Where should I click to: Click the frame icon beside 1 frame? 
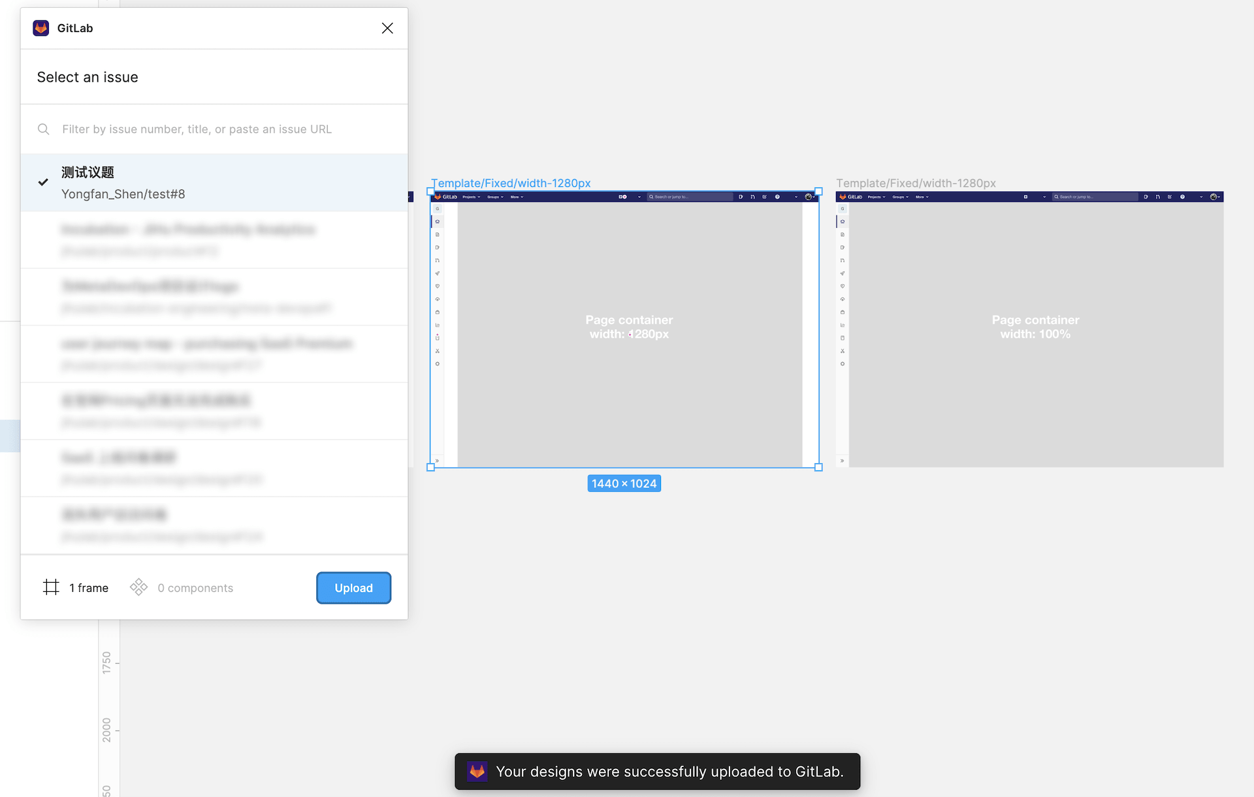point(51,587)
